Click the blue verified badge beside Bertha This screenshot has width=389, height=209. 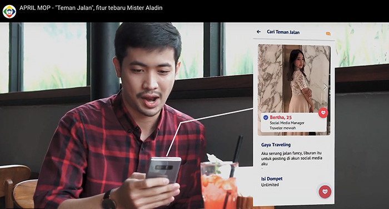click(266, 118)
